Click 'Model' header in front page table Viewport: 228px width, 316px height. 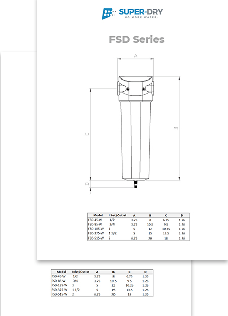click(98, 215)
